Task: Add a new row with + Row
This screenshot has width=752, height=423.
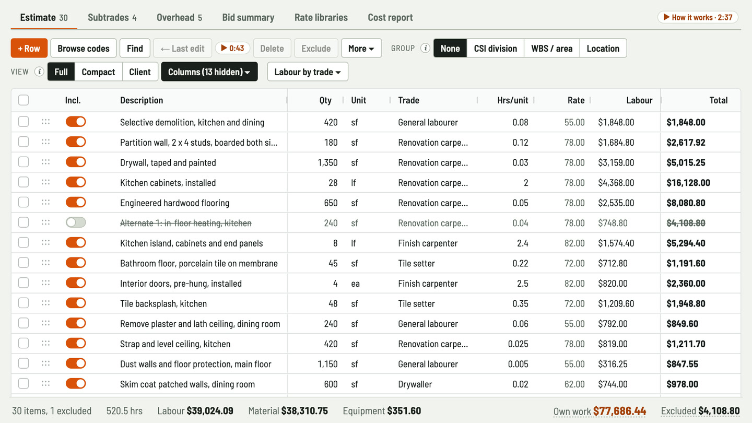Action: click(29, 48)
